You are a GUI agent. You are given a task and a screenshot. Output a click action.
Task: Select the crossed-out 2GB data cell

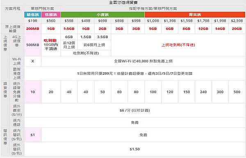tap(102, 29)
